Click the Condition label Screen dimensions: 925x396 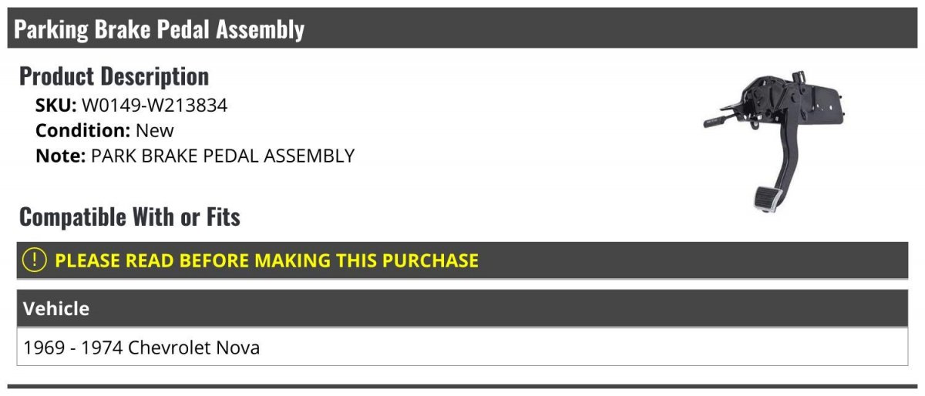point(83,130)
